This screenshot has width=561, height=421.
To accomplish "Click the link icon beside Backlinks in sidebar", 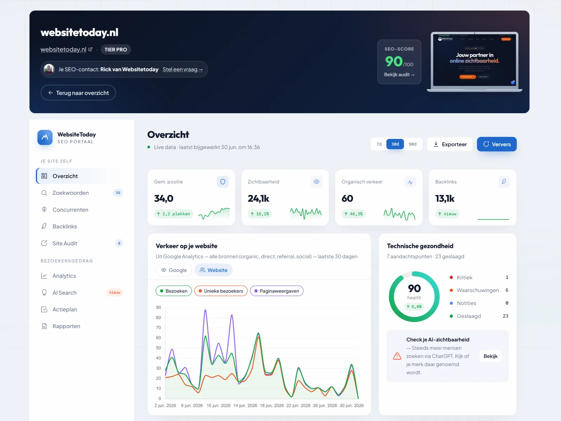I will click(x=44, y=226).
